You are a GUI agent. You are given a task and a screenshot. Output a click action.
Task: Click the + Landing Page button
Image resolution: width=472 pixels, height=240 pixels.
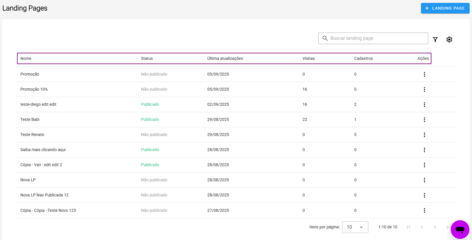coord(445,8)
